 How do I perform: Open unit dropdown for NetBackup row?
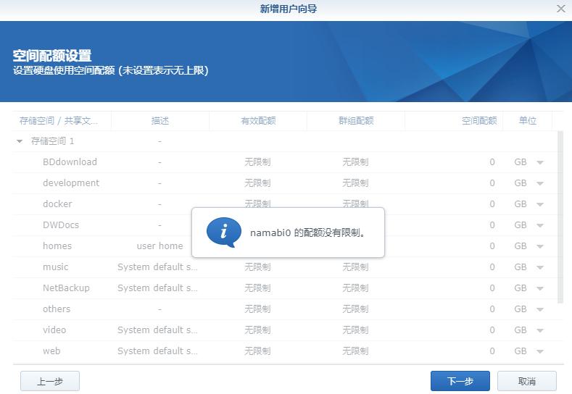coord(540,288)
